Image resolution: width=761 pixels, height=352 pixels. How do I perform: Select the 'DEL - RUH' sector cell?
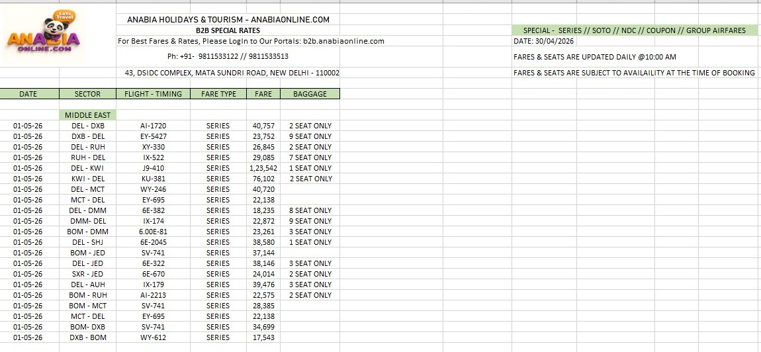pyautogui.click(x=88, y=147)
